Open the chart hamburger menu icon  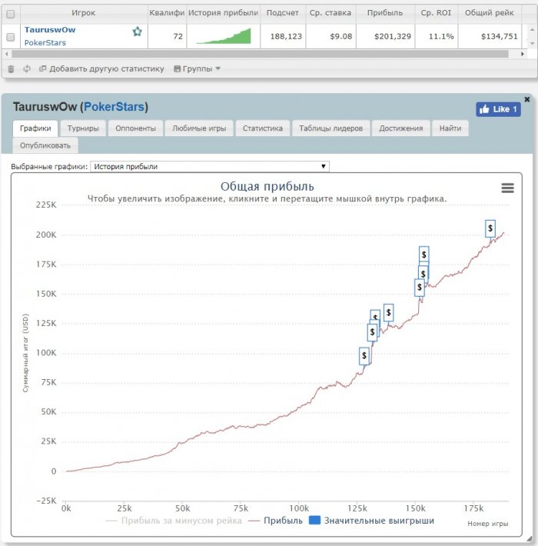(x=507, y=188)
